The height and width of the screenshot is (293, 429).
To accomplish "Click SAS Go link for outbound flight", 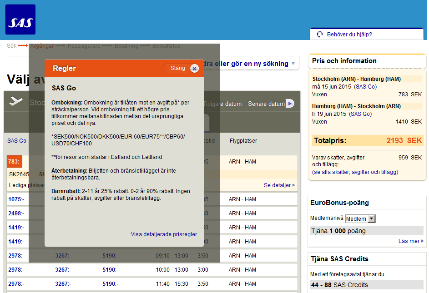I will (x=365, y=87).
